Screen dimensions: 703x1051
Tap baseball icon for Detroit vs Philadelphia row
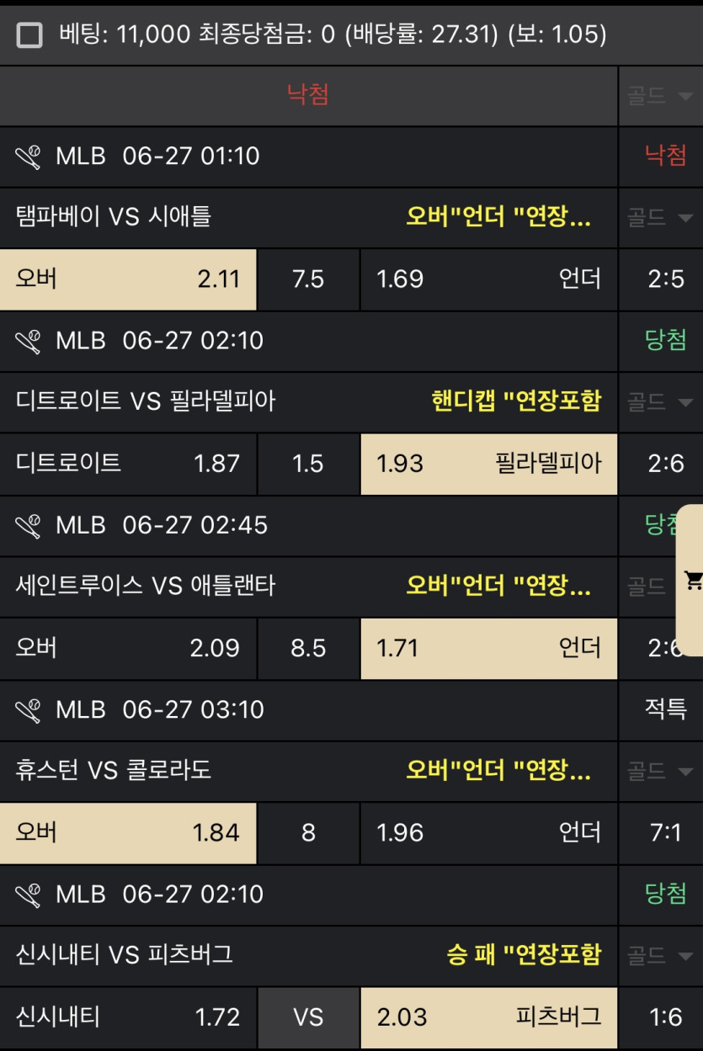29,340
